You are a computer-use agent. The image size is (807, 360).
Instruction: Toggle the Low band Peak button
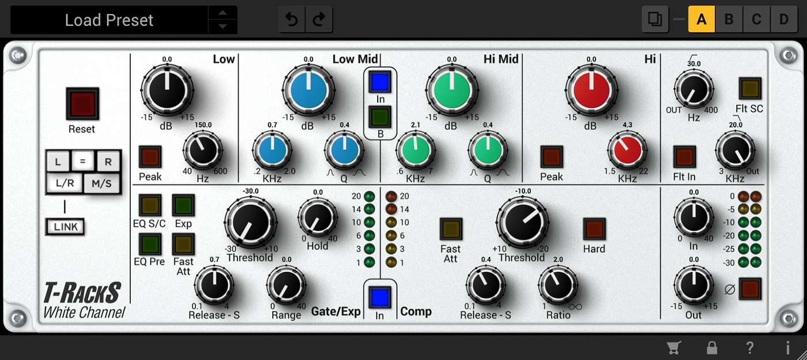[150, 157]
